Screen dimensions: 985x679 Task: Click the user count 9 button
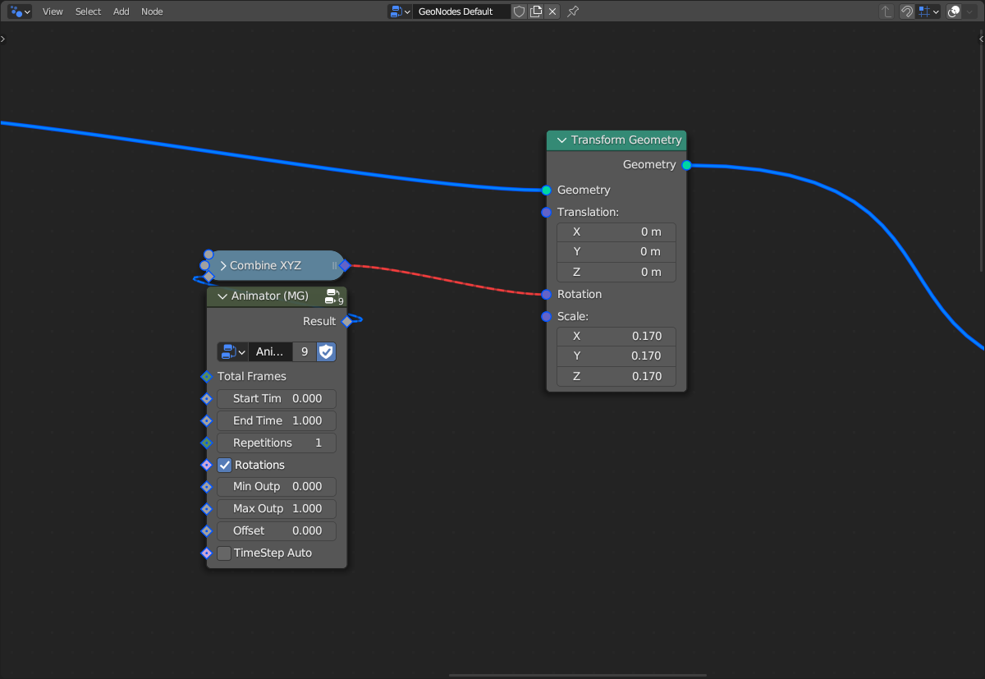click(x=305, y=351)
